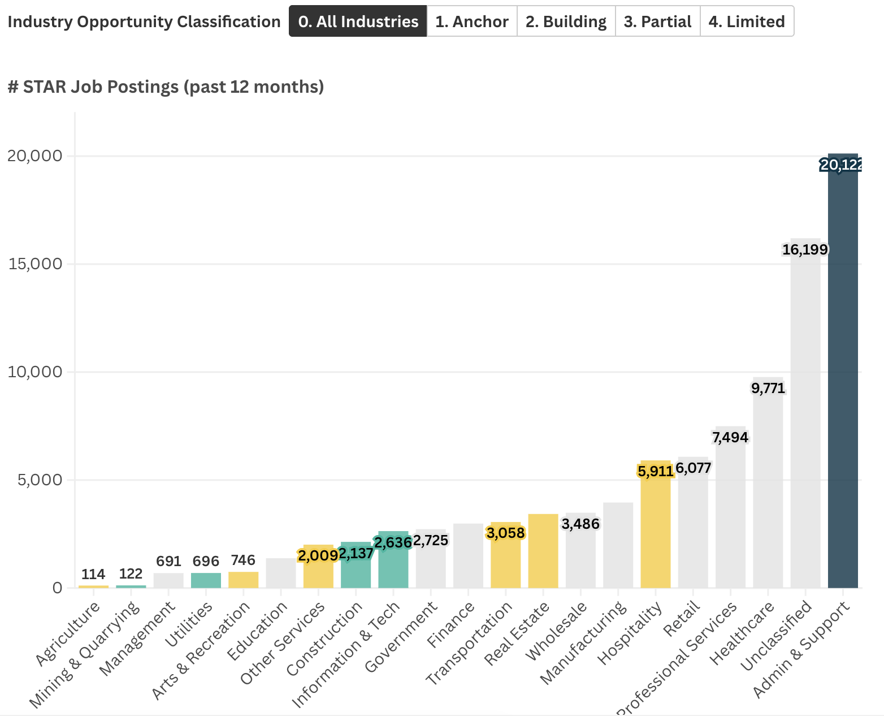The image size is (884, 716).
Task: Click the 6,077 value label
Action: coord(693,468)
